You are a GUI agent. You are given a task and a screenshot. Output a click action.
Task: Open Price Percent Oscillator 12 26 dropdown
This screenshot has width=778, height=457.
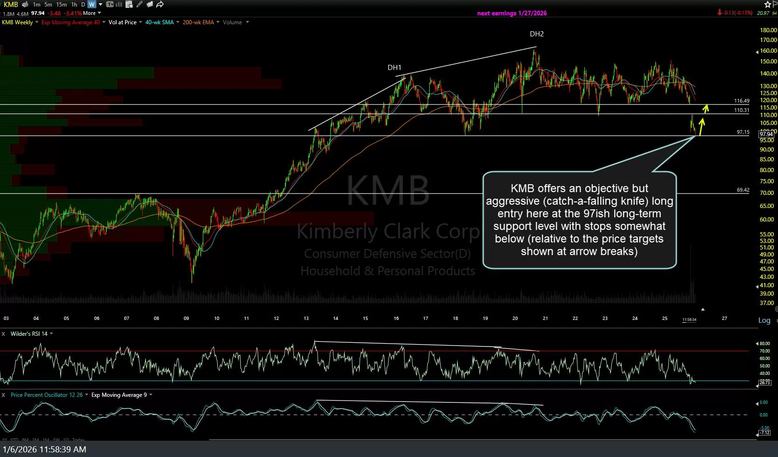tap(86, 395)
